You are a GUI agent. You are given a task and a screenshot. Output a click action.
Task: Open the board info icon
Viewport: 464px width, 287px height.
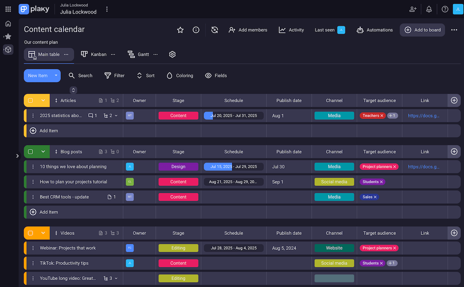pos(196,30)
